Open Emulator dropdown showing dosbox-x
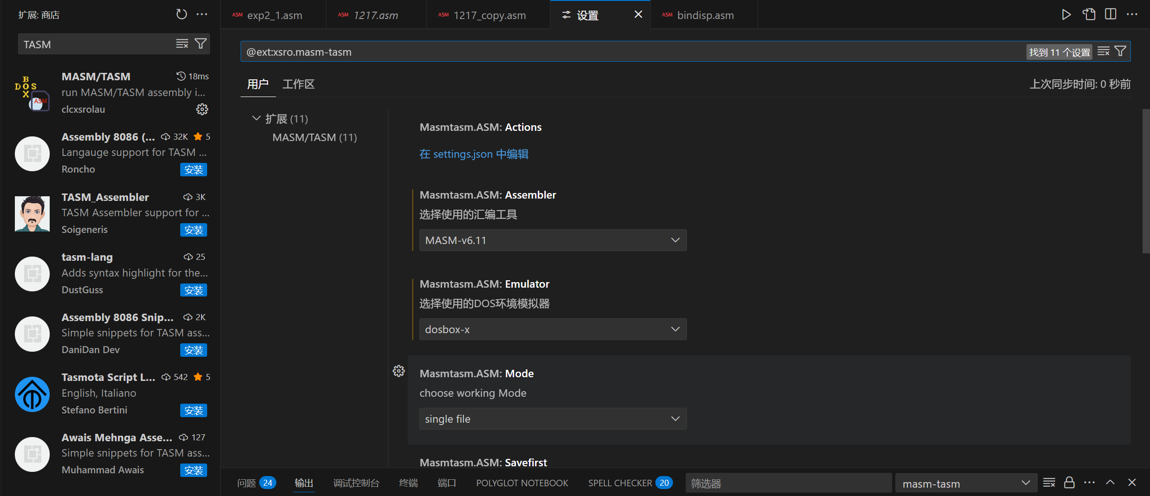The height and width of the screenshot is (496, 1150). pos(553,329)
